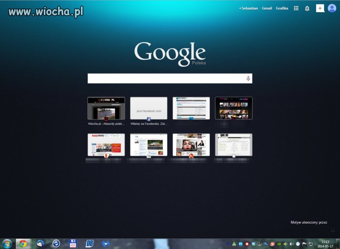Screen dimensions: 340x249
Task: Open Google notifications bell
Action: (x=307, y=9)
